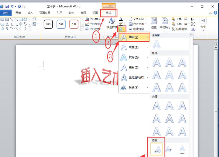219x157 pixels.
Task: Pick the freeform shape tool
Action: click(2, 29)
